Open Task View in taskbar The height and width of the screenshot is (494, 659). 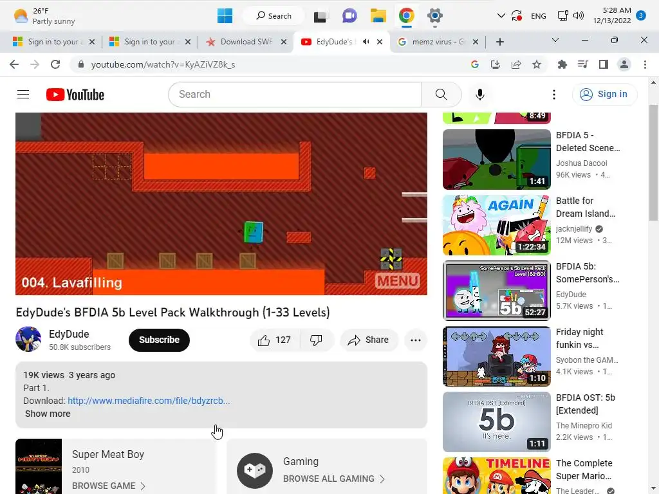[x=321, y=16]
